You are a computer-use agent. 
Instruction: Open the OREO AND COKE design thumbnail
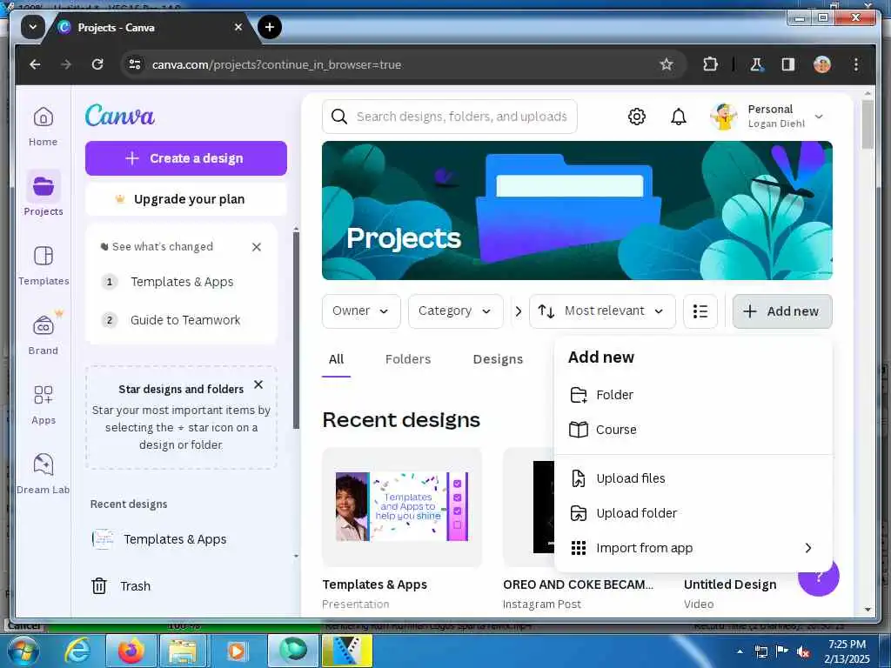(x=528, y=507)
